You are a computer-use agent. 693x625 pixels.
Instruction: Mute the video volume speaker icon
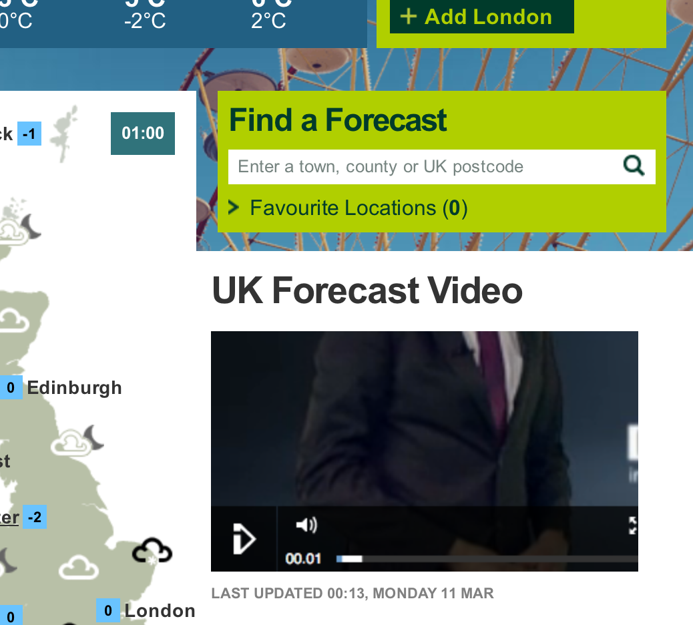(306, 525)
